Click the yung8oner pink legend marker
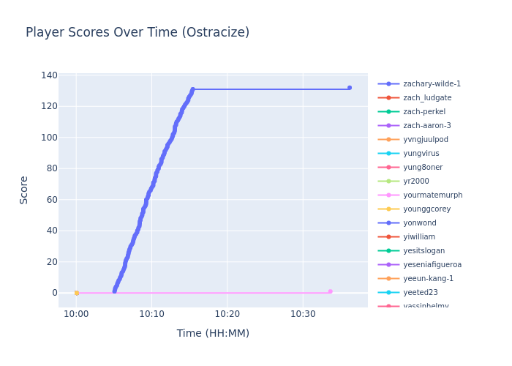The height and width of the screenshot is (366, 512). click(x=388, y=168)
